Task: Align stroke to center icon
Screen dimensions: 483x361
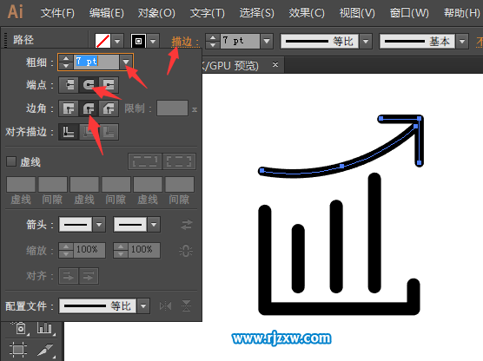Action: click(x=69, y=132)
